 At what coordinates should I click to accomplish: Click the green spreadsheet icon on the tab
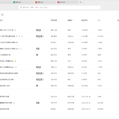(14, 2)
